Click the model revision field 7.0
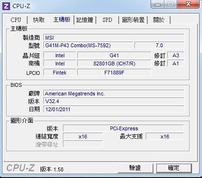 (159, 45)
